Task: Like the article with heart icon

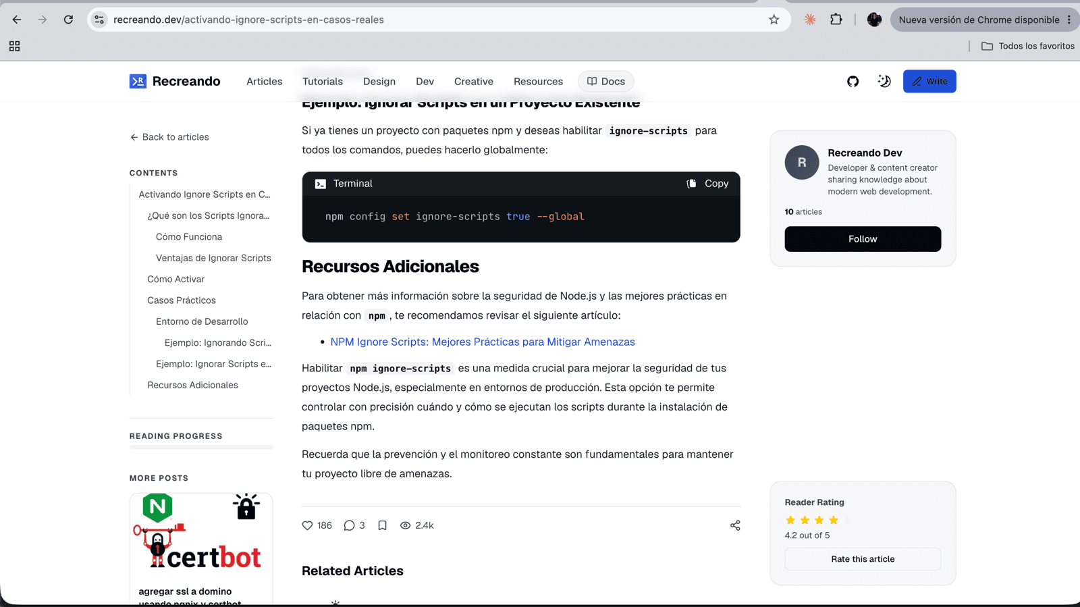Action: 307,525
